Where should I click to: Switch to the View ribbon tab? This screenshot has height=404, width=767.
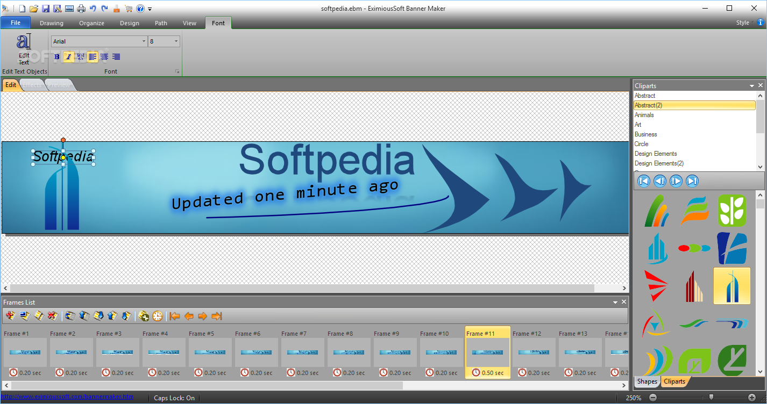point(190,23)
